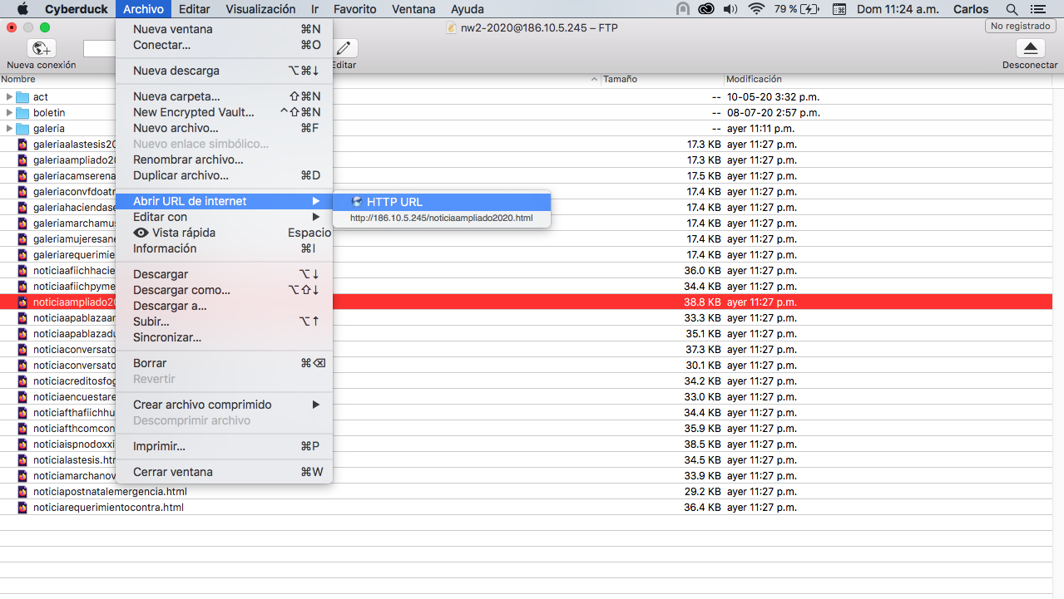Open the Wi-Fi status icon
This screenshot has width=1064, height=599.
pyautogui.click(x=756, y=9)
